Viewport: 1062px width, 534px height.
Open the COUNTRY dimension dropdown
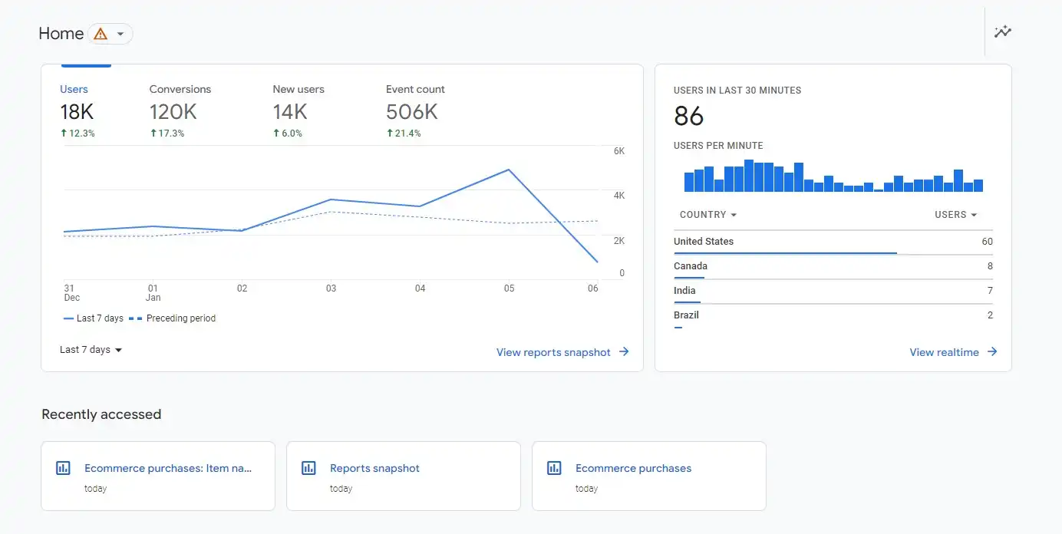coord(708,215)
